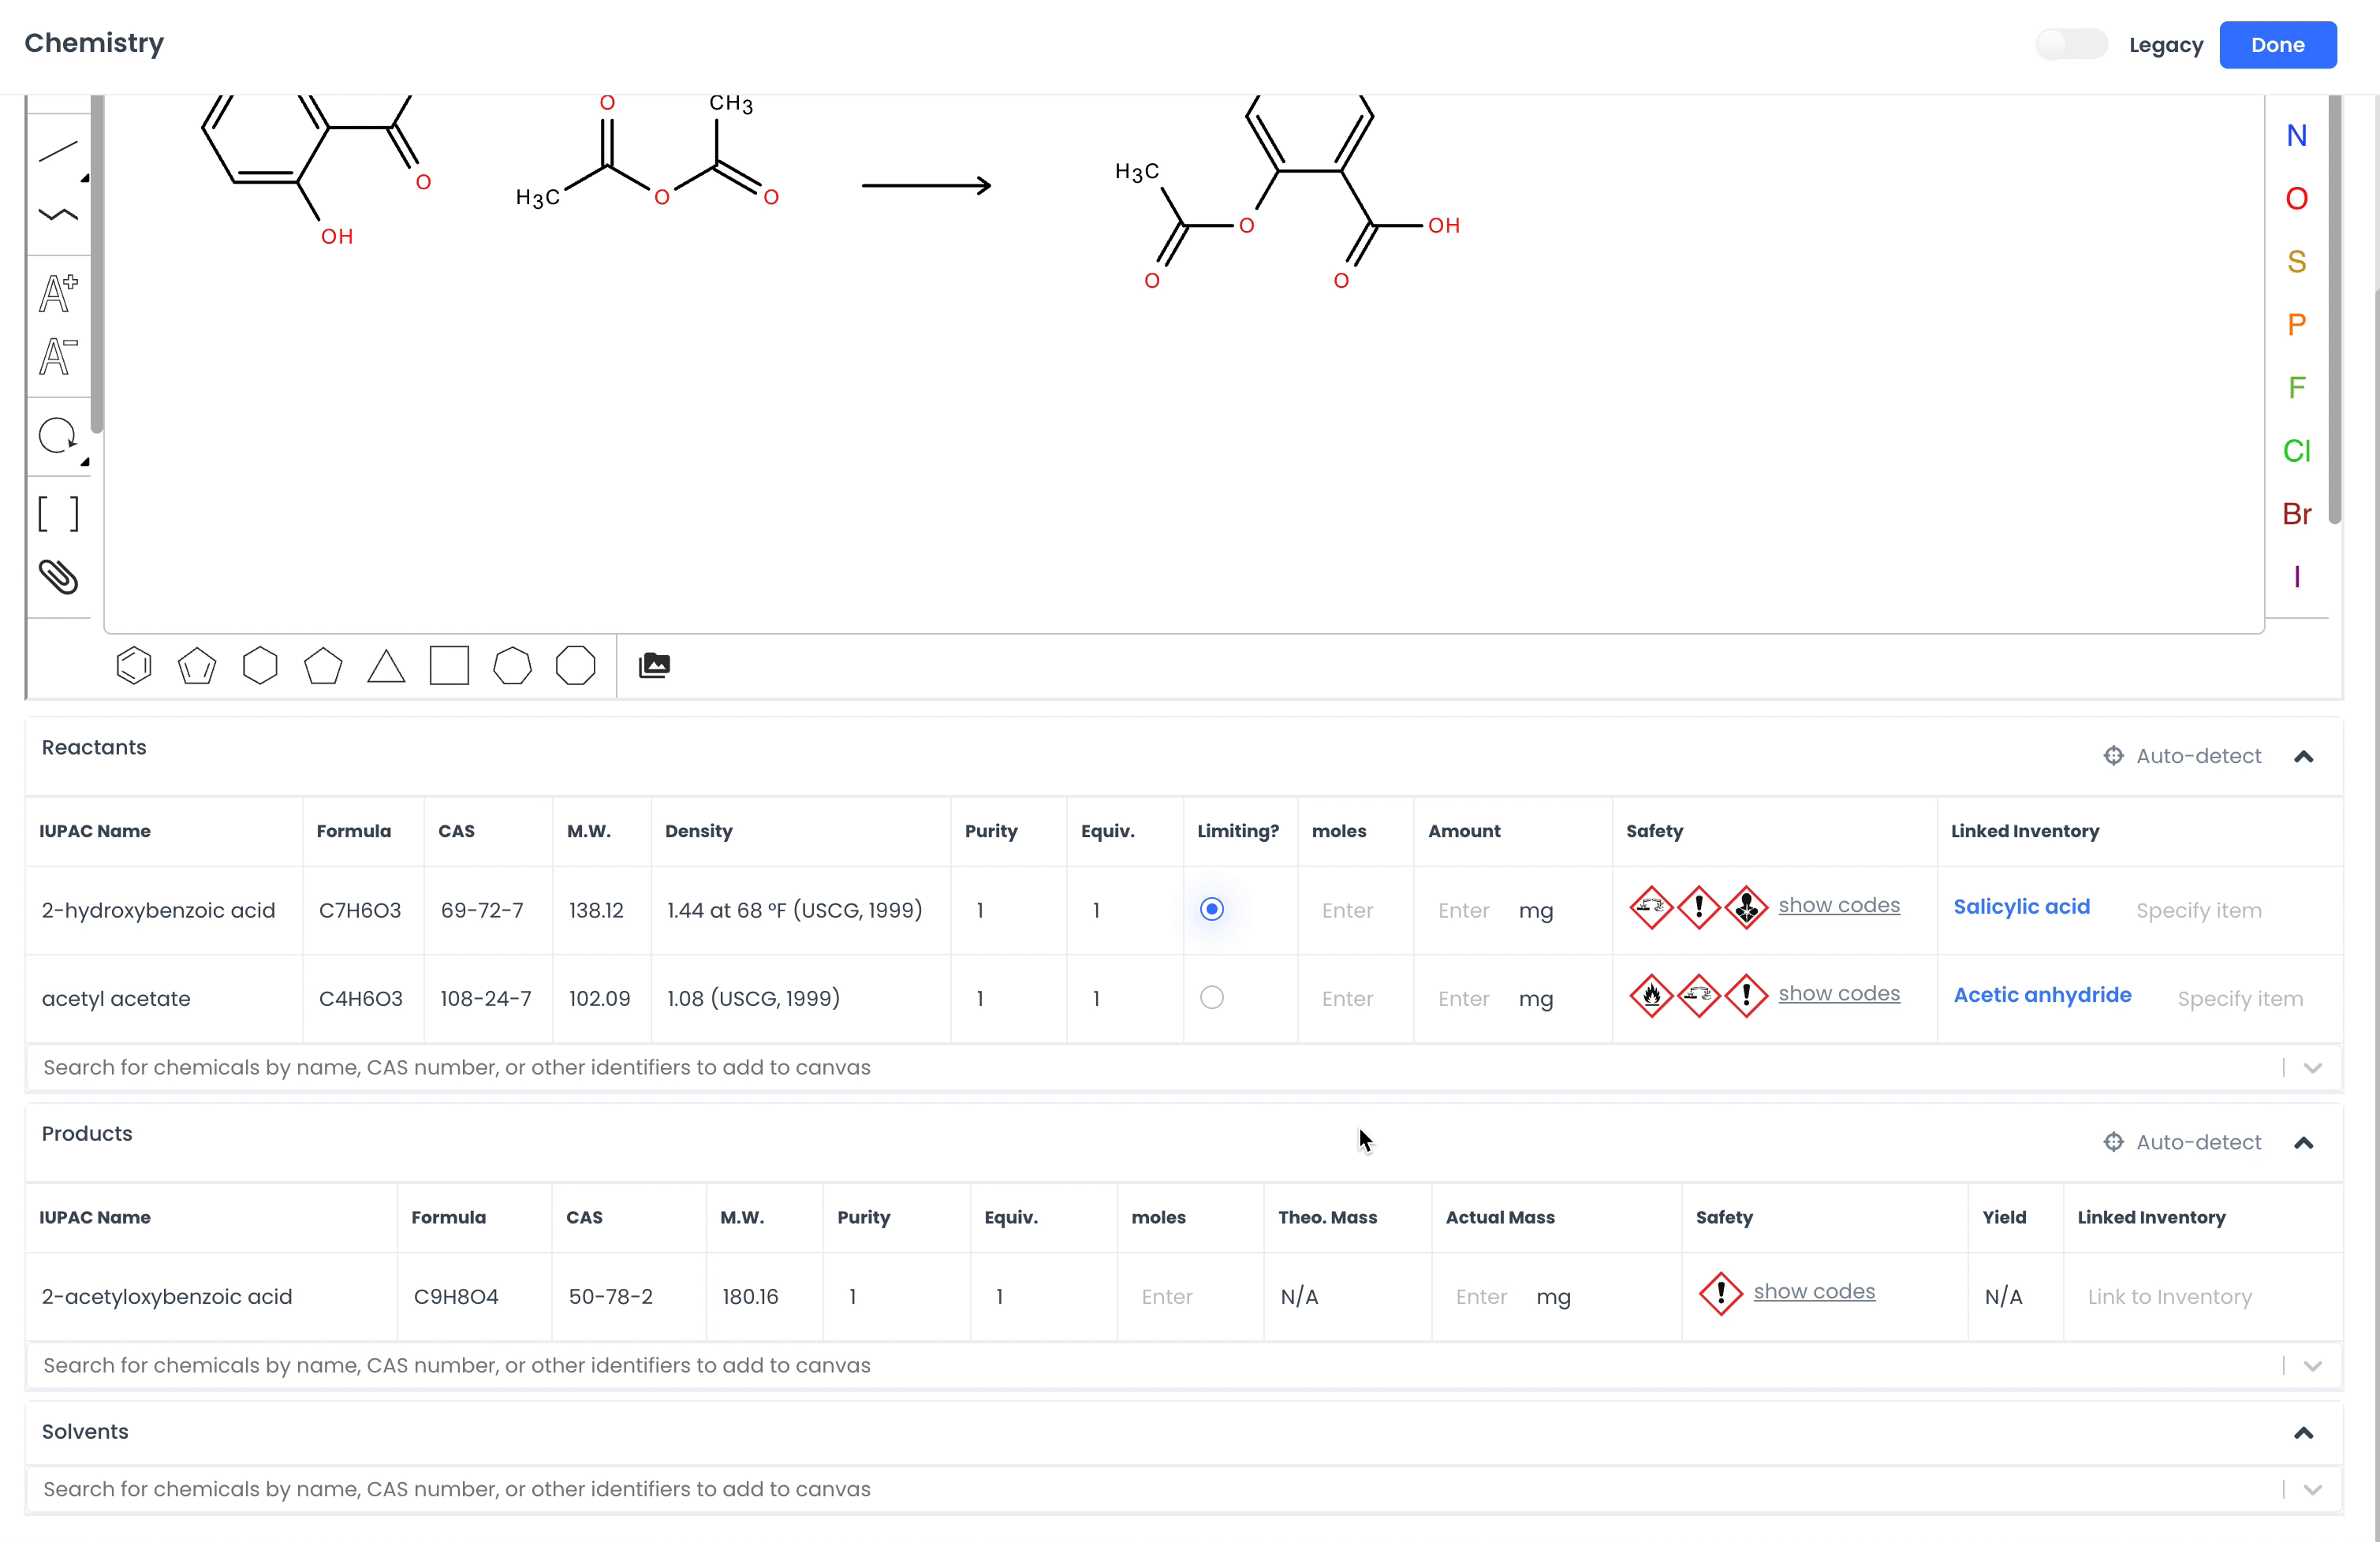Collapse the Solvents section

pyautogui.click(x=2303, y=1432)
